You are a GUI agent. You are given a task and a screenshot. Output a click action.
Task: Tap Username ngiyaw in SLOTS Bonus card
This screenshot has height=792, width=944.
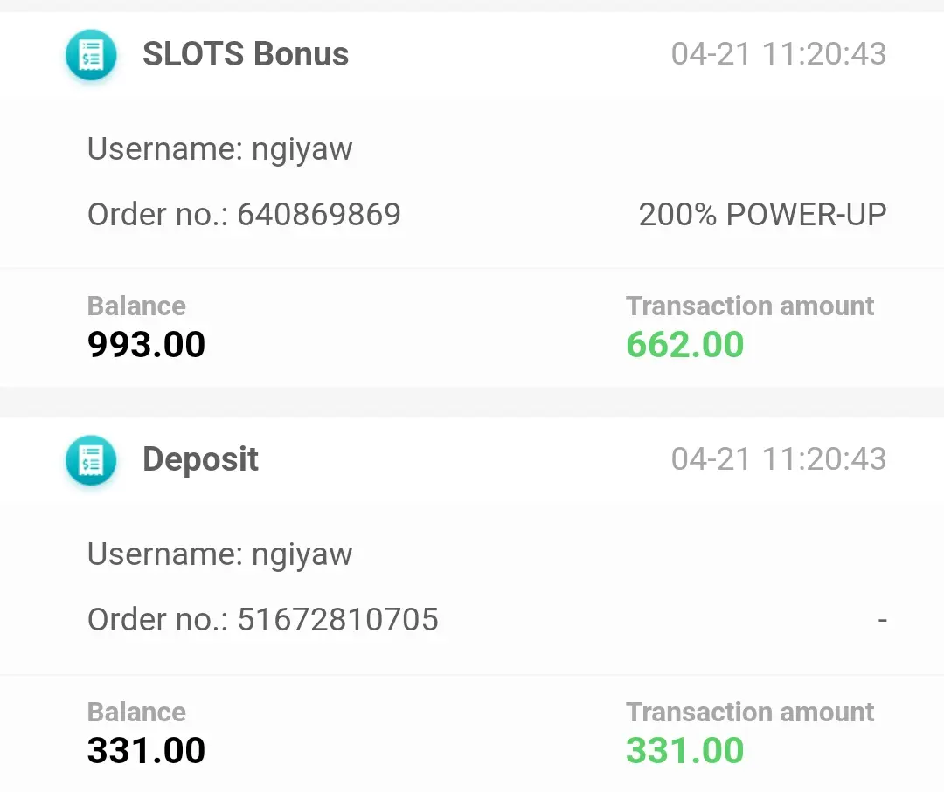[x=219, y=149]
